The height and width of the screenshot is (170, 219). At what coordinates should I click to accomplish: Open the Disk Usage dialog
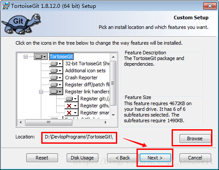83,158
